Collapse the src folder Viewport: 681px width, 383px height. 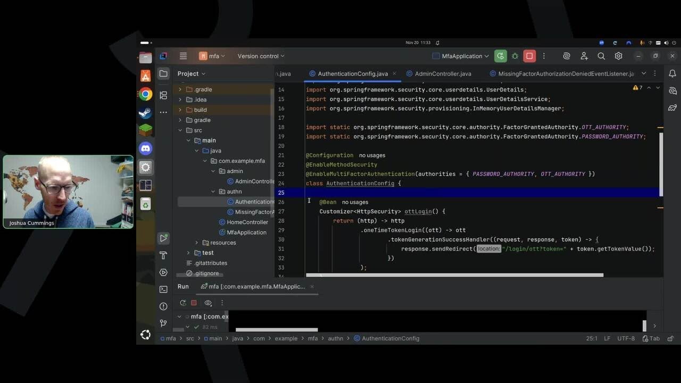tap(180, 130)
